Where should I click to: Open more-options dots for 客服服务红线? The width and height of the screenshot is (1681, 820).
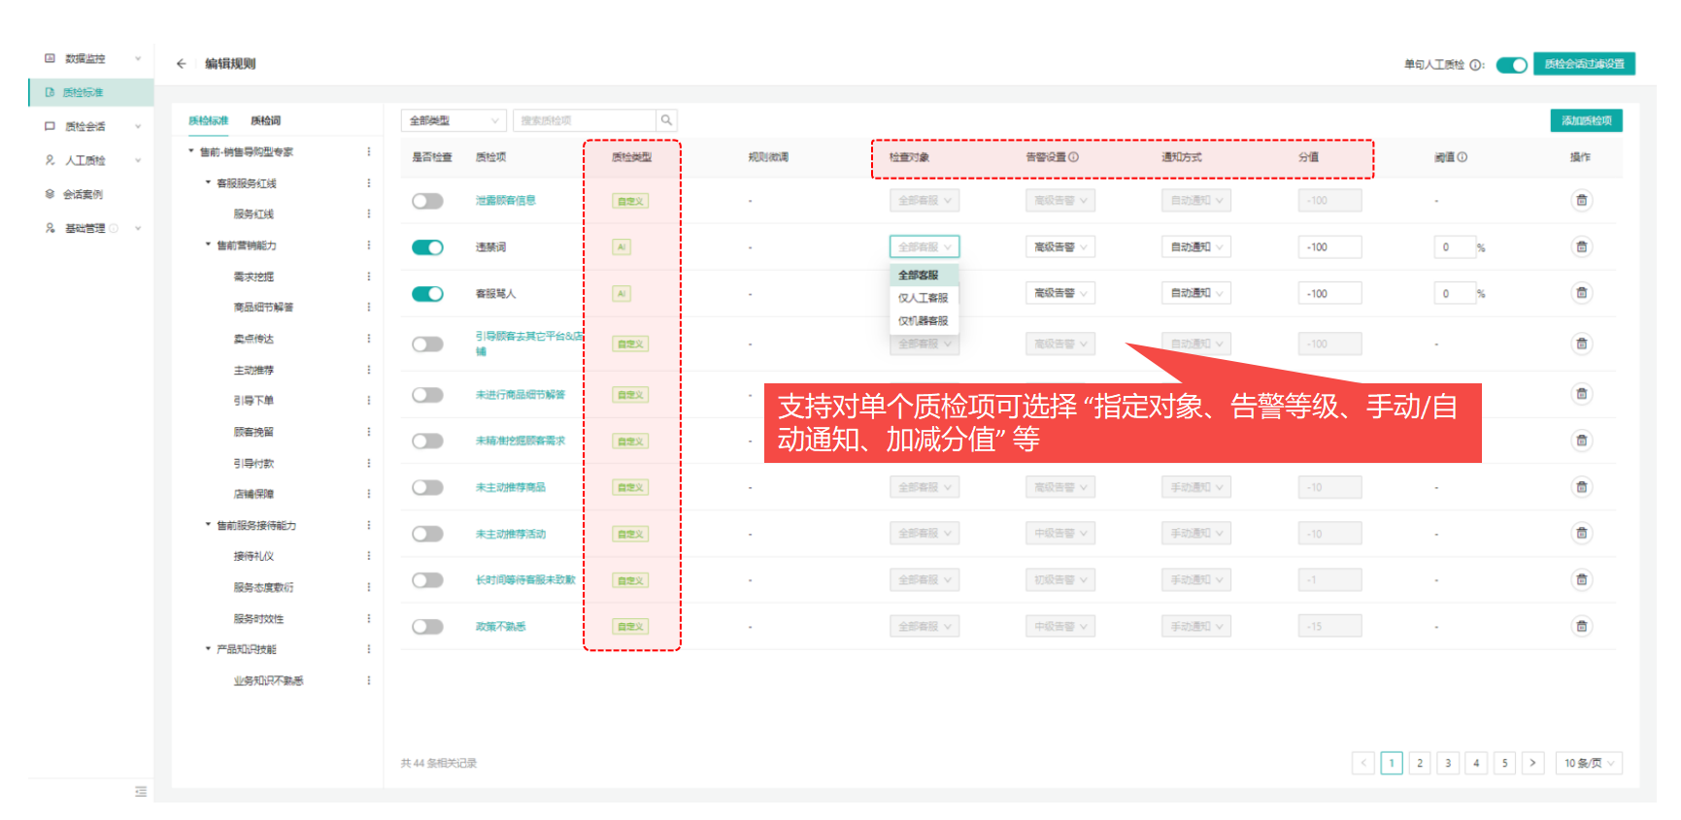point(369,183)
